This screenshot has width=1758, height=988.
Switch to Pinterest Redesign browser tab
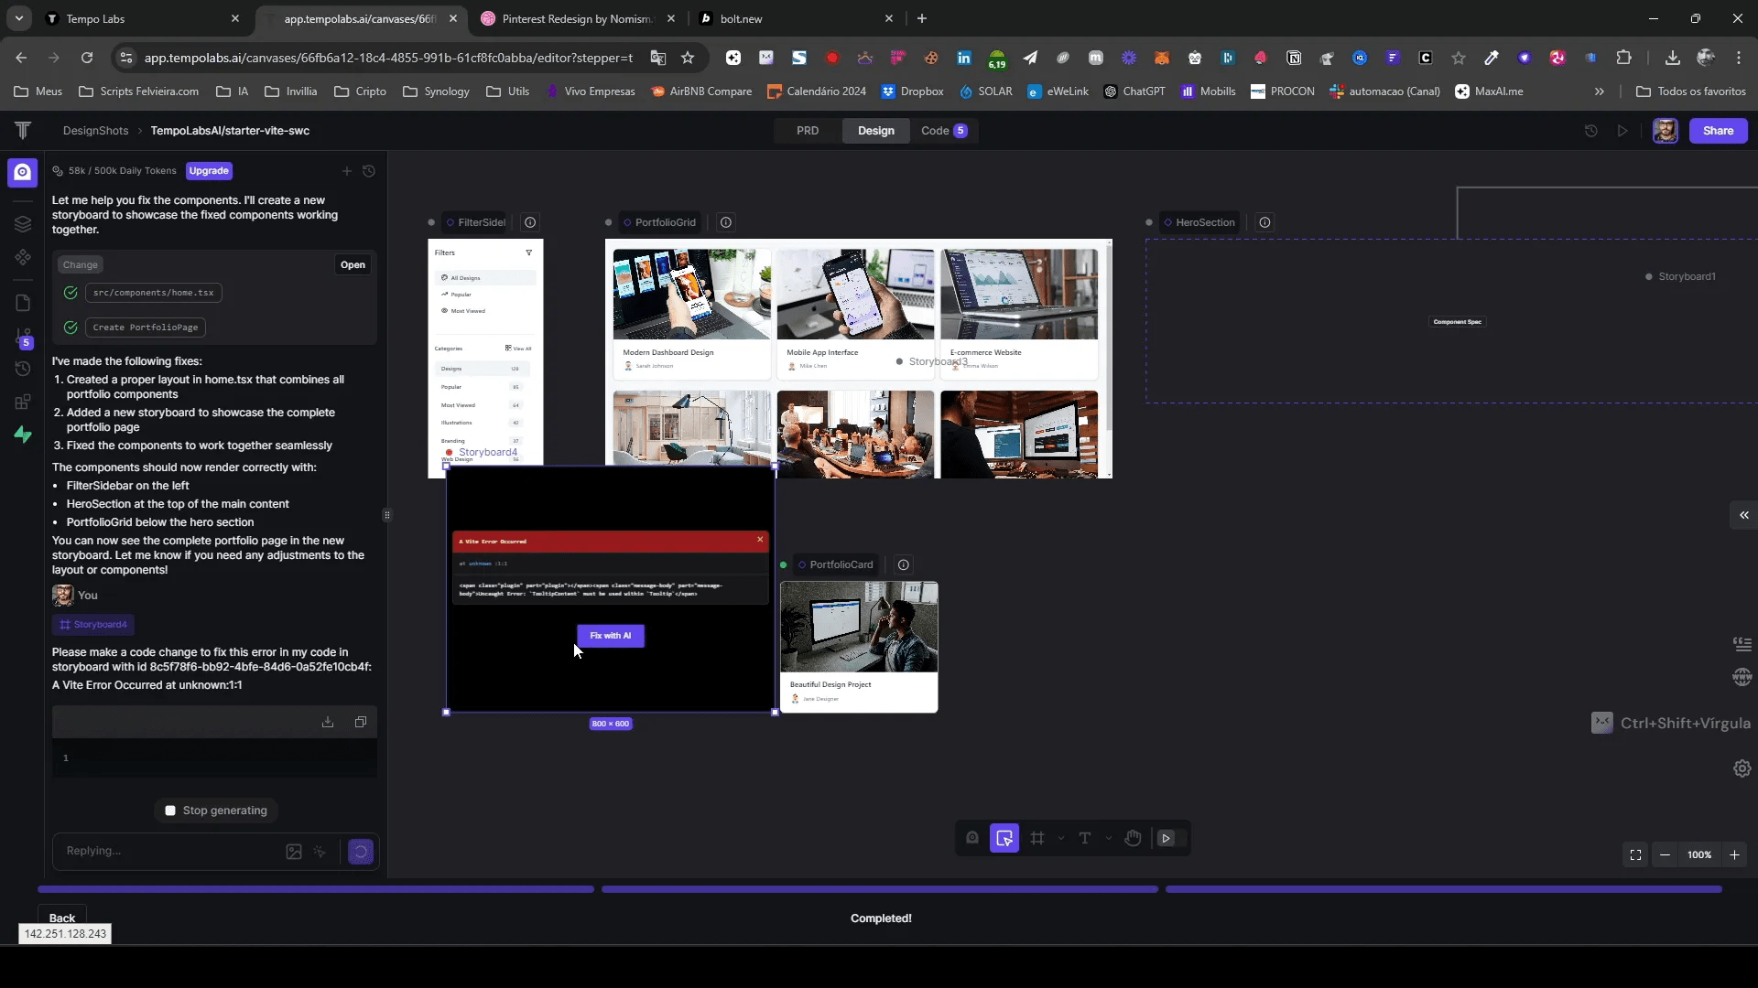[x=577, y=18]
